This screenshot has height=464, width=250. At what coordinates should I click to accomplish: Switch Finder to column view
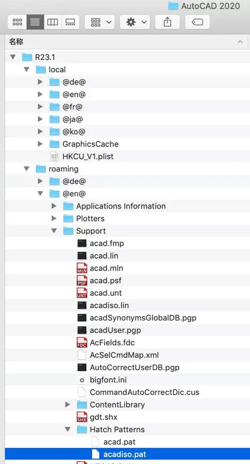click(53, 22)
